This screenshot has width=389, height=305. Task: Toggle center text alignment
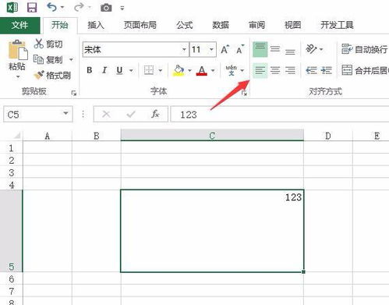(275, 70)
